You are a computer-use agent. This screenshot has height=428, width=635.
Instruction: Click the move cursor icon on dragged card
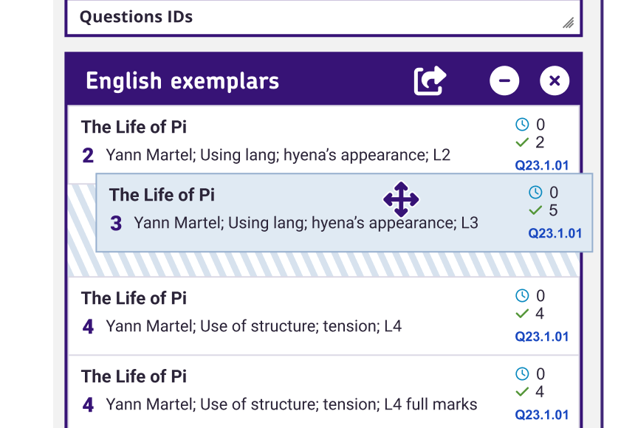point(401,199)
